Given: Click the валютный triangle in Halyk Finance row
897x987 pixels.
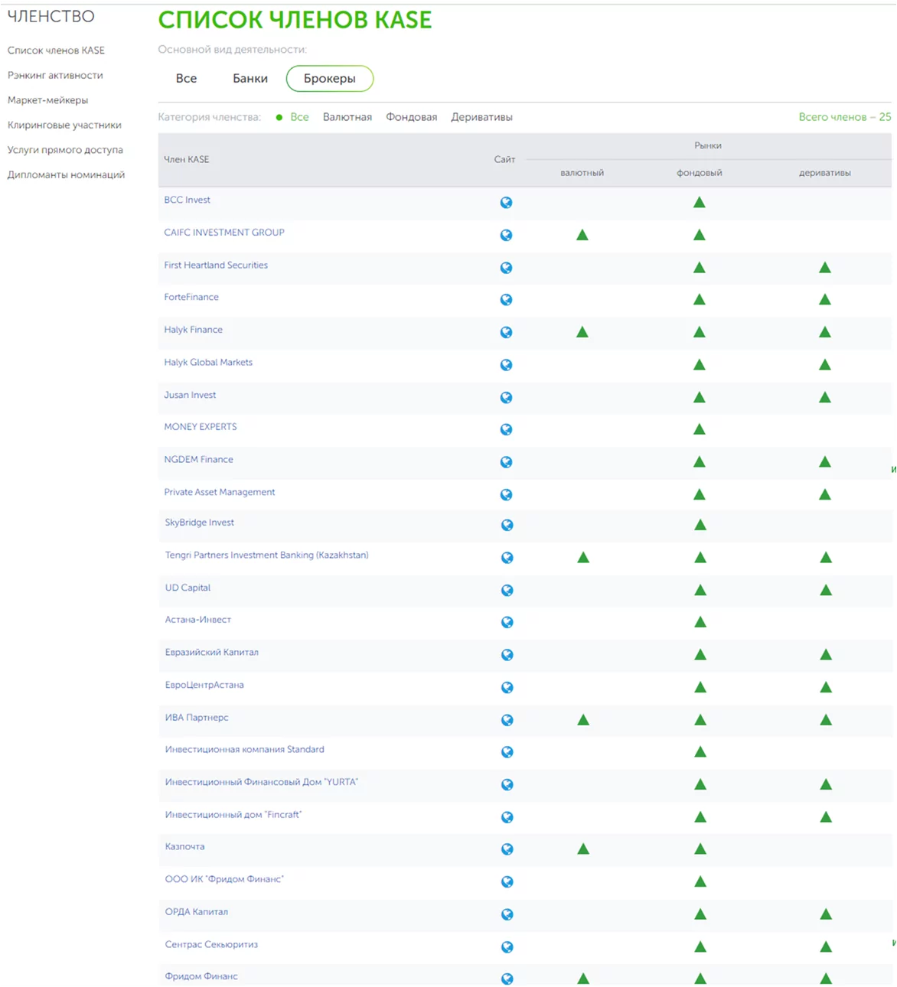Looking at the screenshot, I should point(582,332).
